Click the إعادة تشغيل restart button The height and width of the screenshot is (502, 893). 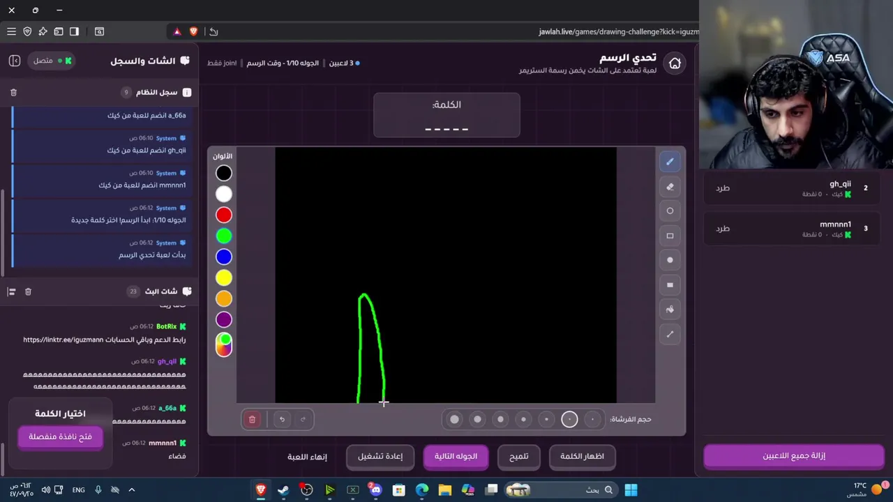point(380,457)
